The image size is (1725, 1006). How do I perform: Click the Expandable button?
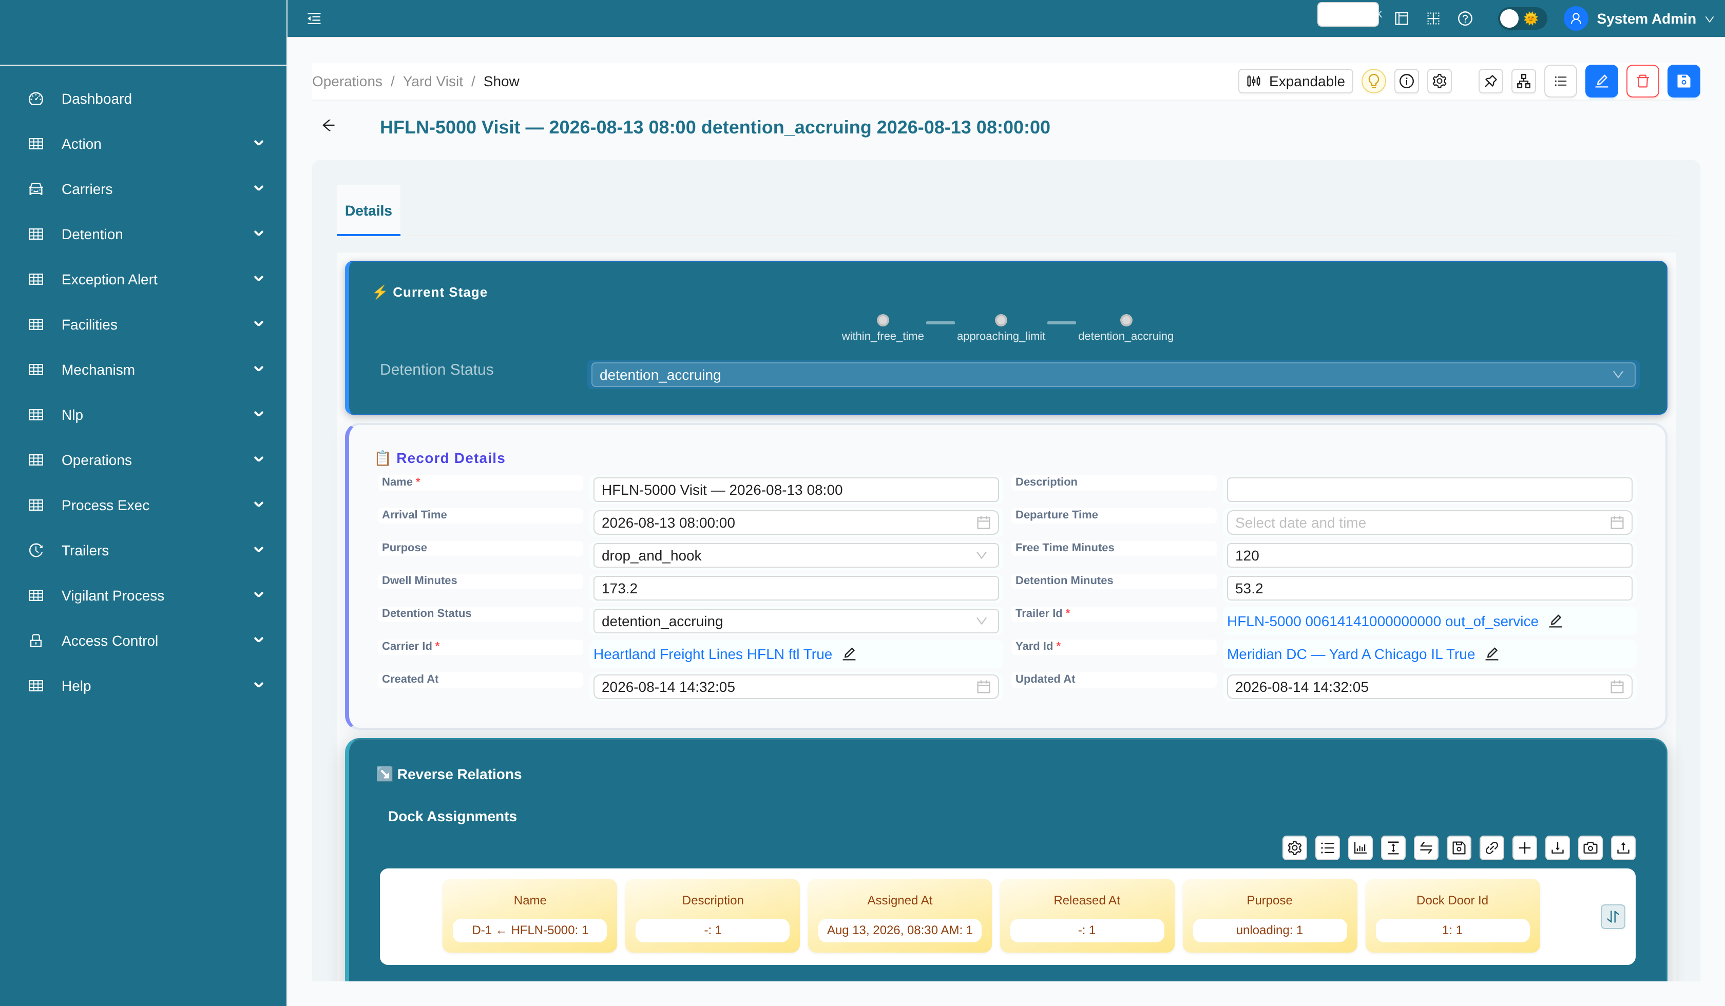coord(1295,82)
